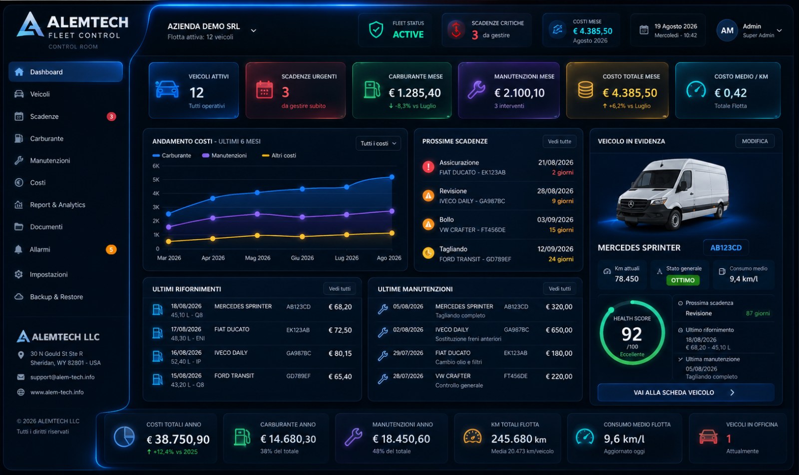The image size is (799, 475).
Task: Toggle the Manutenzioni series in chart legend
Action: click(x=224, y=155)
